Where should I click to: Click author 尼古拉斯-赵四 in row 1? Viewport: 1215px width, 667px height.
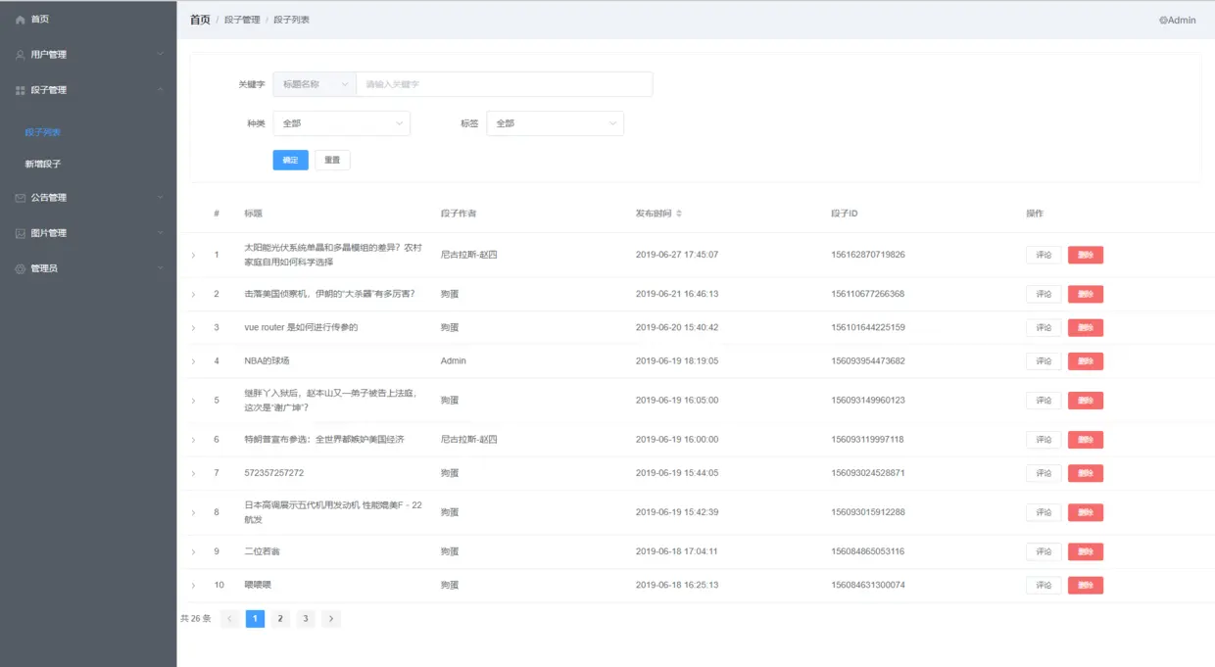click(469, 255)
